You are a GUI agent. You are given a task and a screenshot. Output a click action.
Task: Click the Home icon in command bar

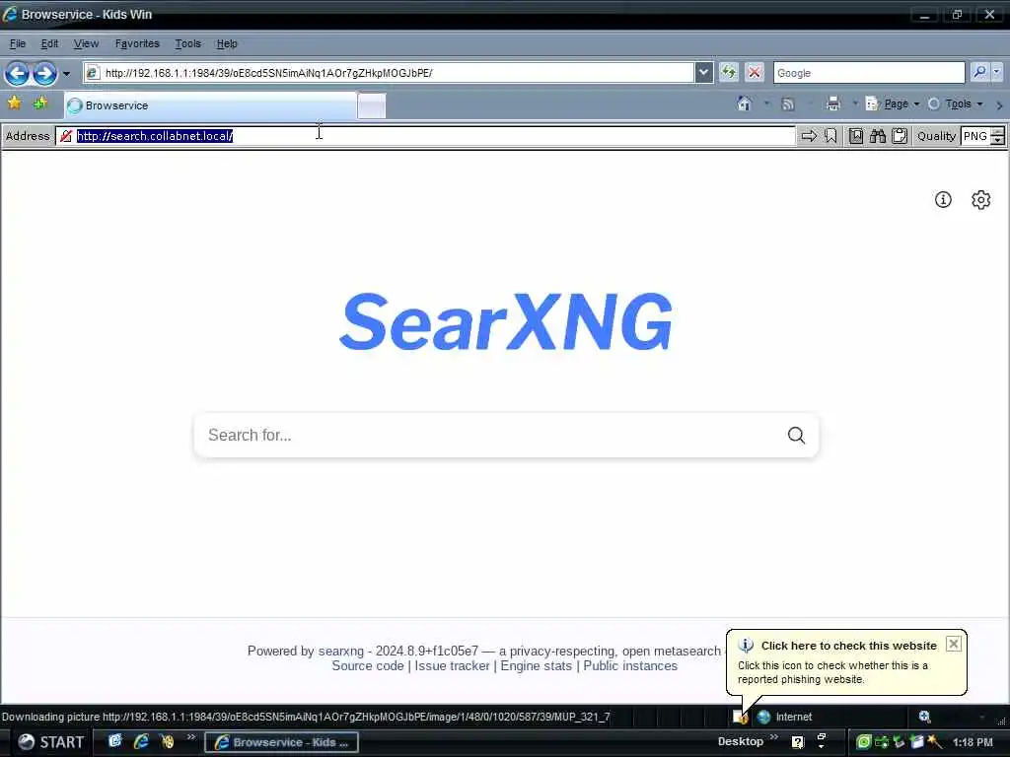745,103
